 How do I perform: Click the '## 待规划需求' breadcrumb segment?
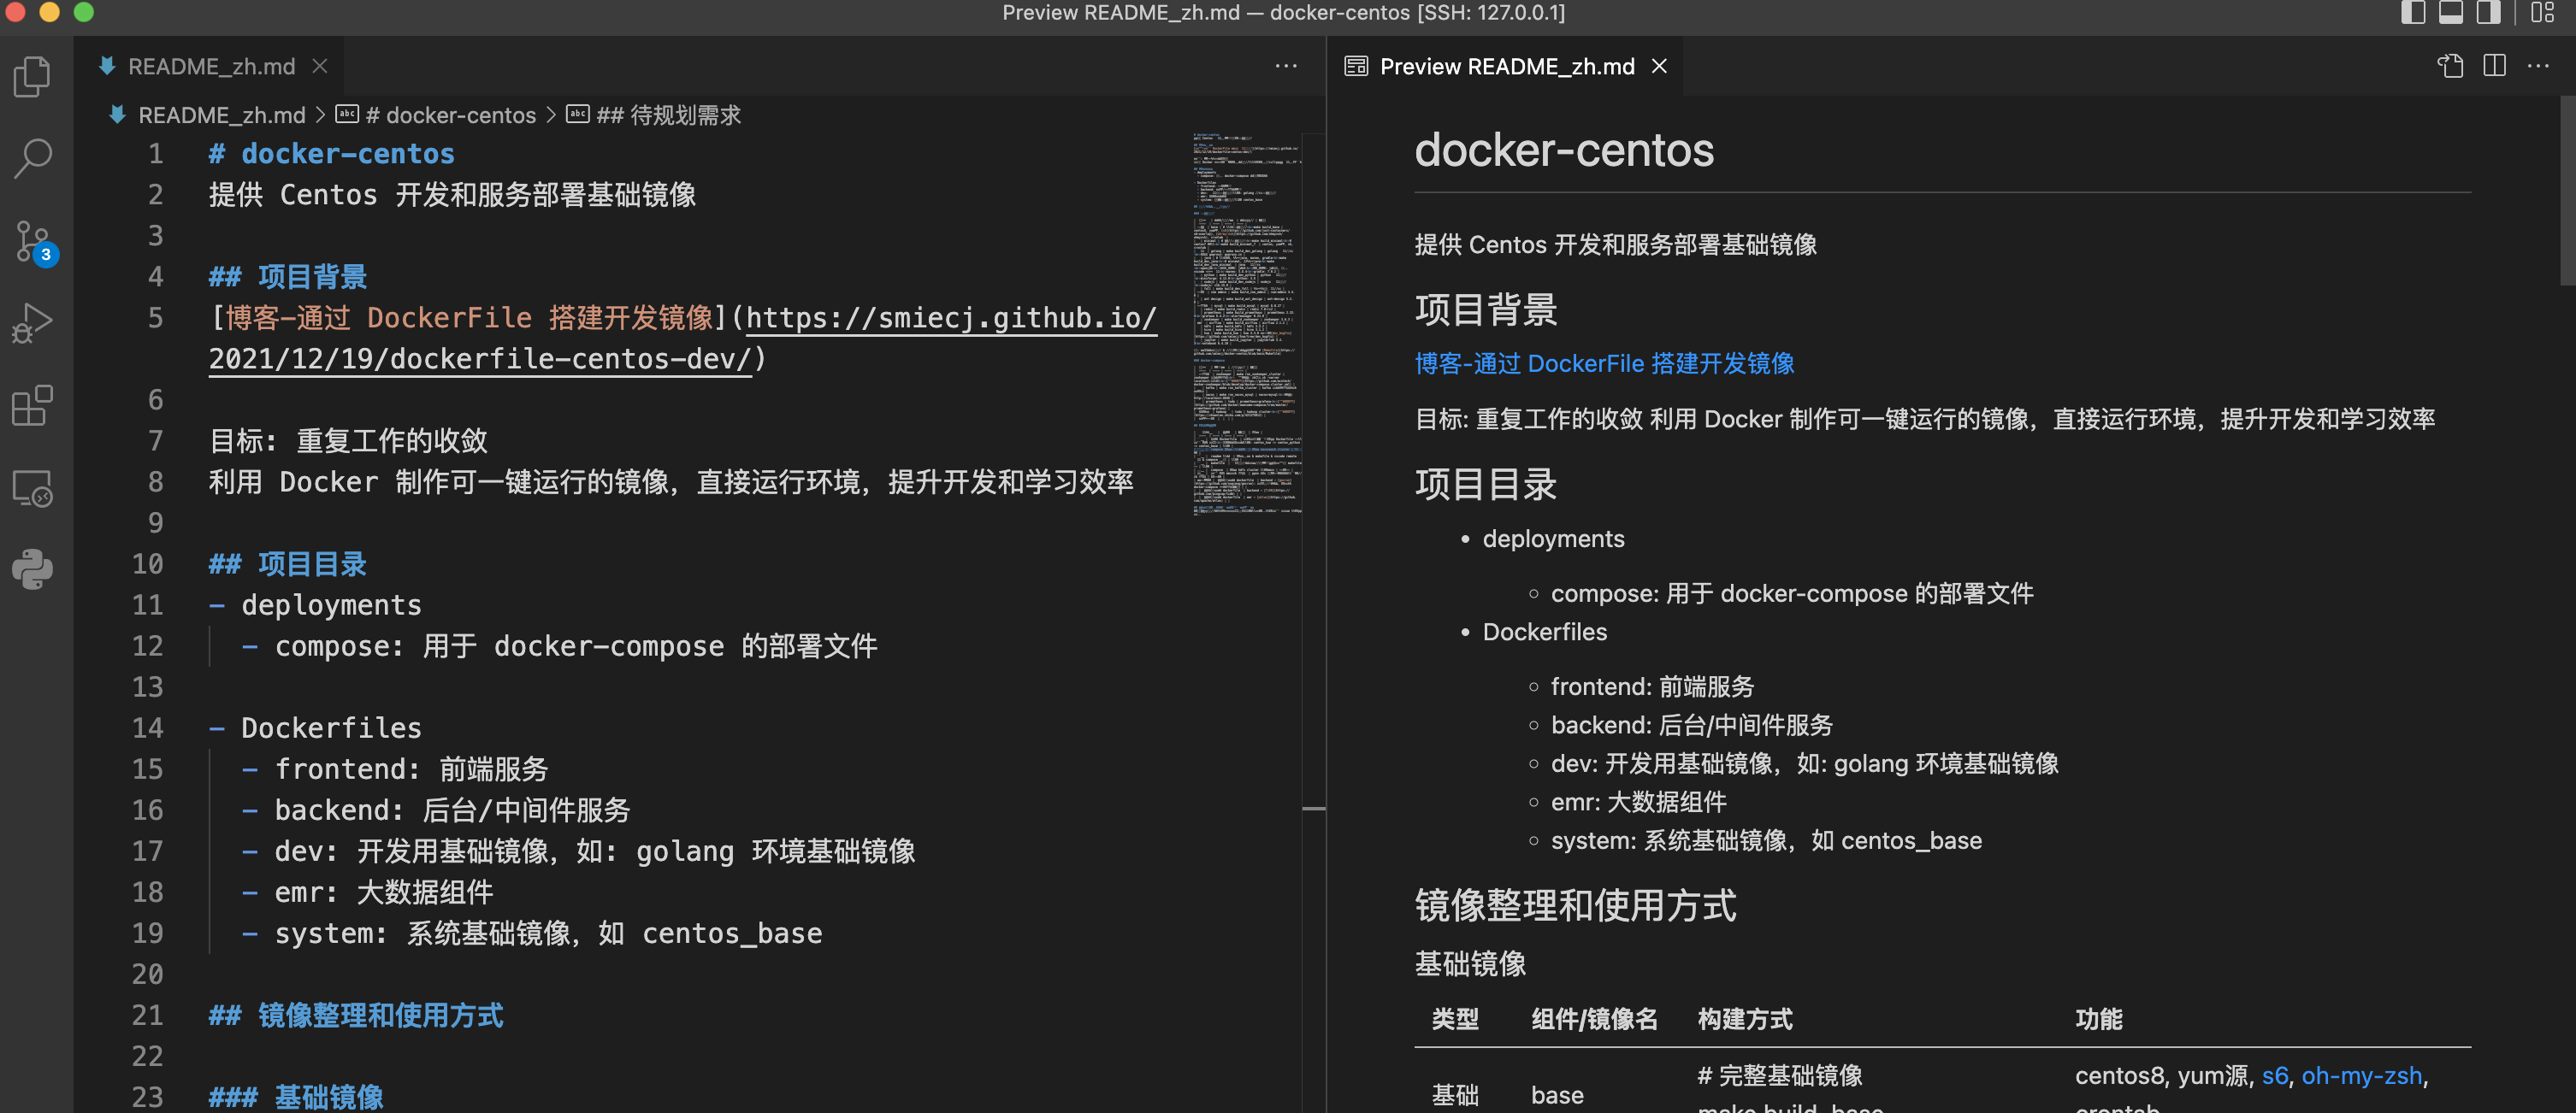(x=668, y=115)
